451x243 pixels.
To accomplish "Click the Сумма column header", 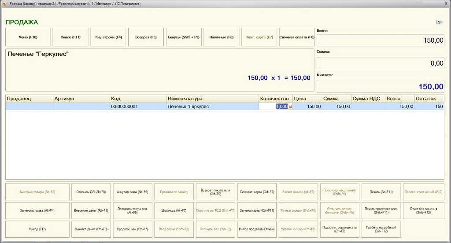I will click(336, 99).
